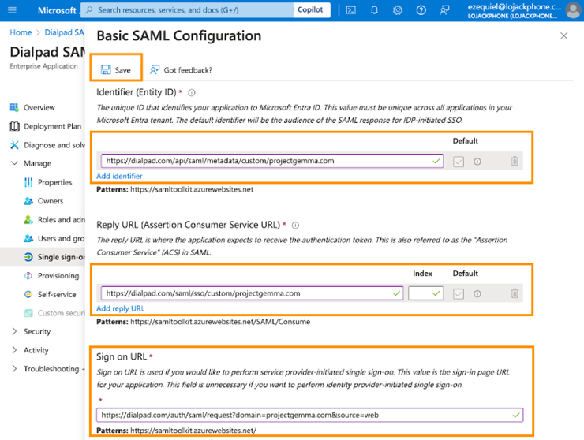Screen dimensions: 584x440
Task: Save the SAML configuration
Action: [116, 70]
